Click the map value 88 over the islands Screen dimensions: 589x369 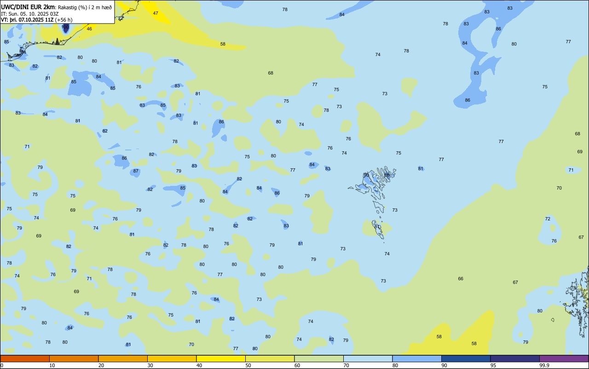[x=387, y=175]
